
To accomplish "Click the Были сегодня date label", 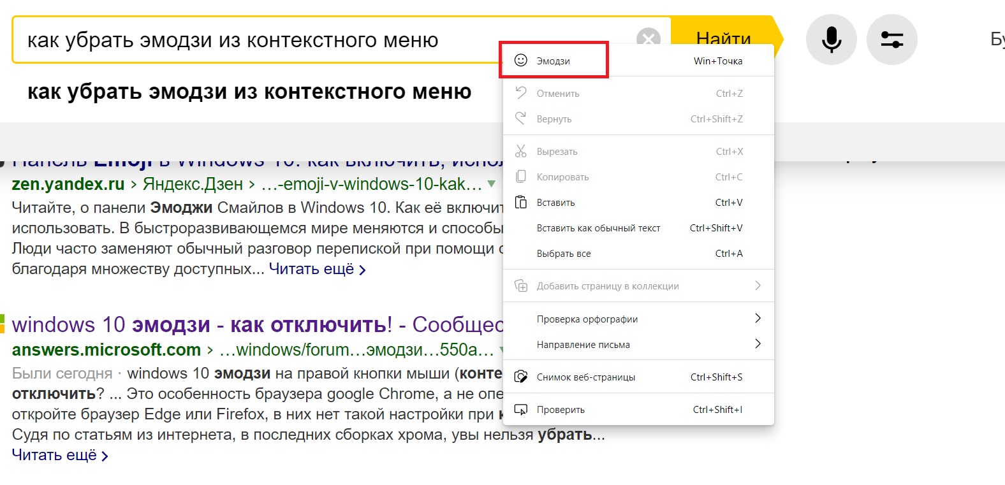I will click(62, 373).
